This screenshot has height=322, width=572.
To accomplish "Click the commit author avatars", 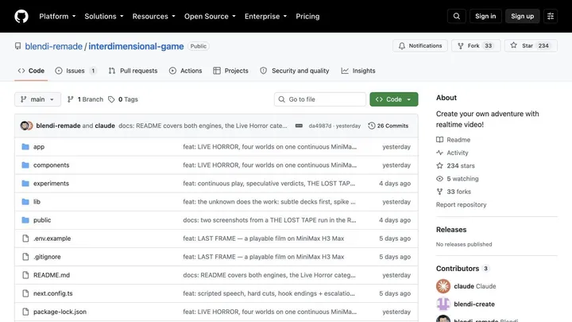I will pos(26,126).
